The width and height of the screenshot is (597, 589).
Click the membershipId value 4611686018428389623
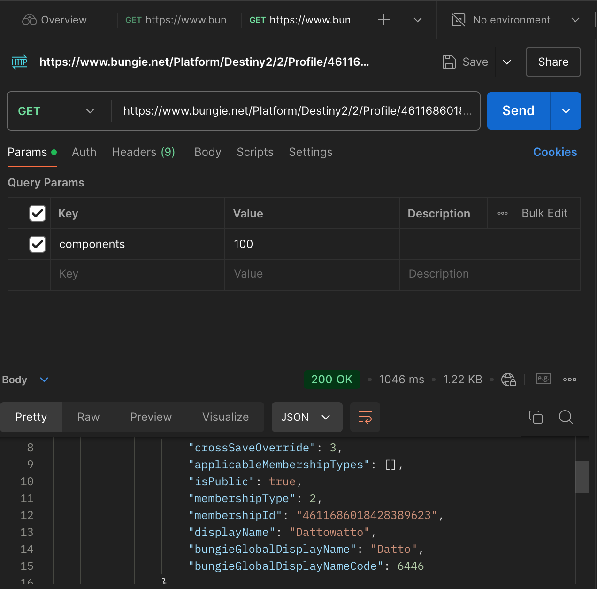[367, 515]
